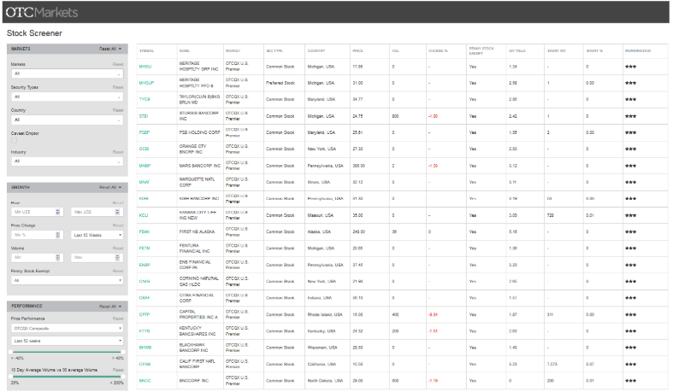The image size is (673, 392).
Task: Sort by the COUNTRY column header
Action: [316, 51]
